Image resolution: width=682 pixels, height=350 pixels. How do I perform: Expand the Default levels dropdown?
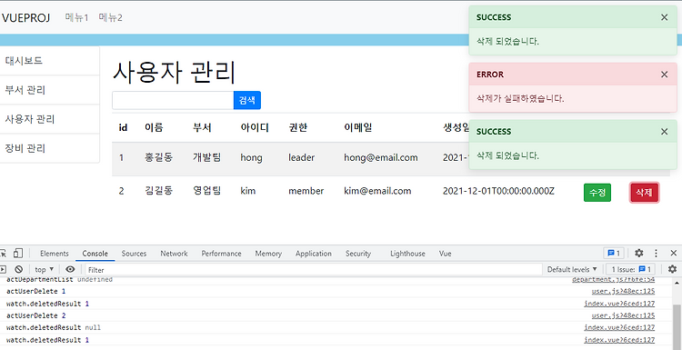click(572, 269)
